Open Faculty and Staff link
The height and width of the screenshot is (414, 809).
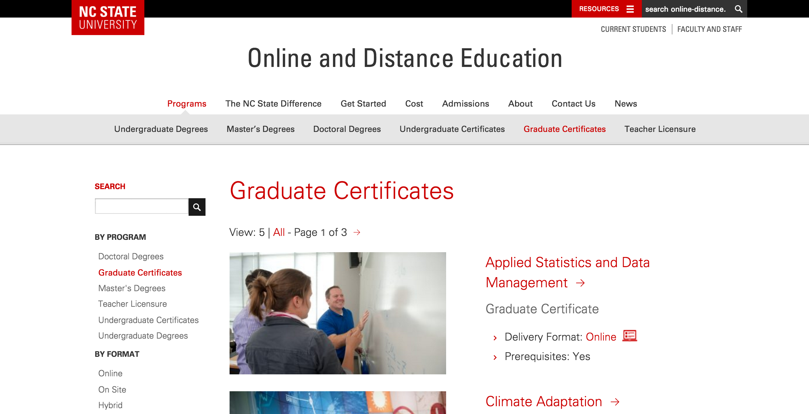pos(710,29)
